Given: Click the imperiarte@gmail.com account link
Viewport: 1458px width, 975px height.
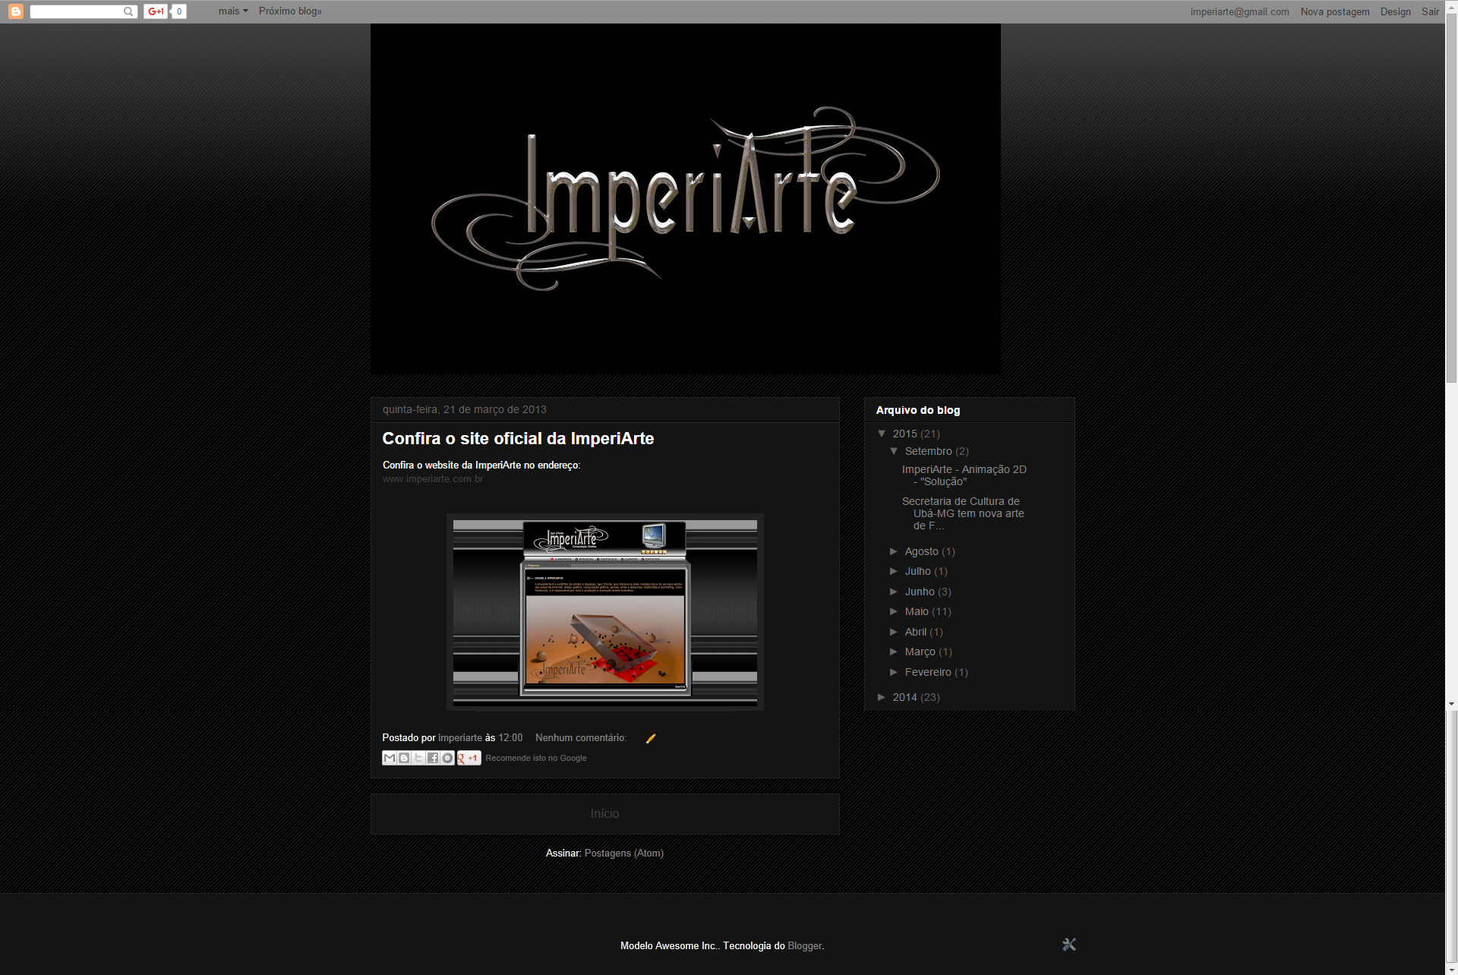Looking at the screenshot, I should 1239,11.
